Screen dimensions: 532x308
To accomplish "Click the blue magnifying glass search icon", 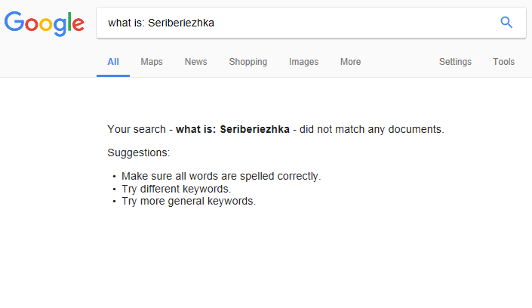I will (x=506, y=23).
